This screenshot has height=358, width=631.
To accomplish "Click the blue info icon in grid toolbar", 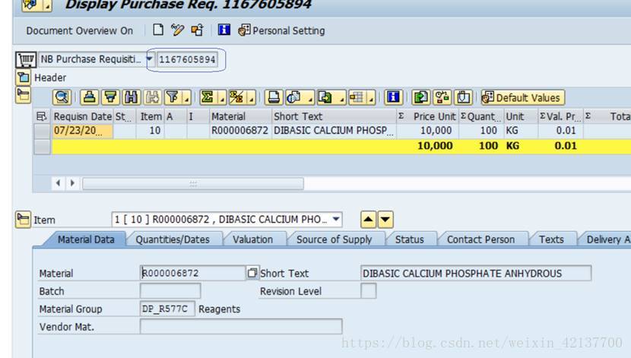I will [393, 97].
